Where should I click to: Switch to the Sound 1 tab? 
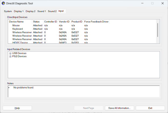pyautogui.click(x=42, y=11)
